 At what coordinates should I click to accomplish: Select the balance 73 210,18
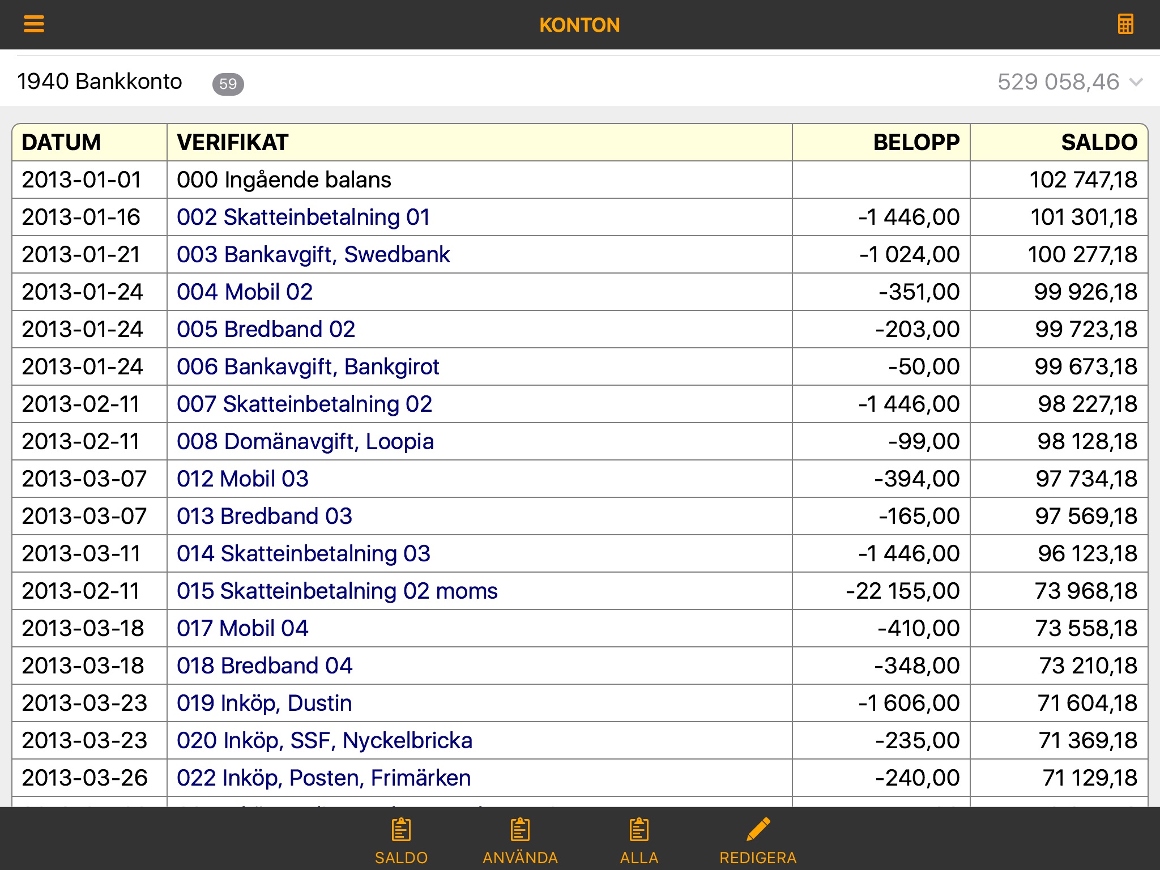pos(1088,666)
